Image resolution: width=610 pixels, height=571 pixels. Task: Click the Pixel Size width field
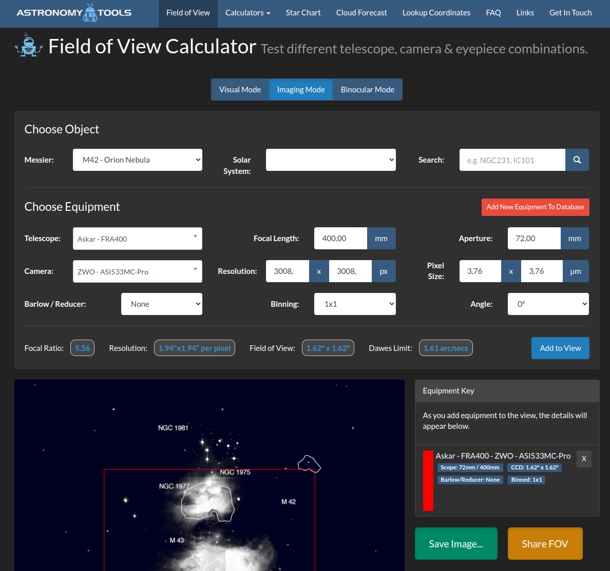click(480, 271)
